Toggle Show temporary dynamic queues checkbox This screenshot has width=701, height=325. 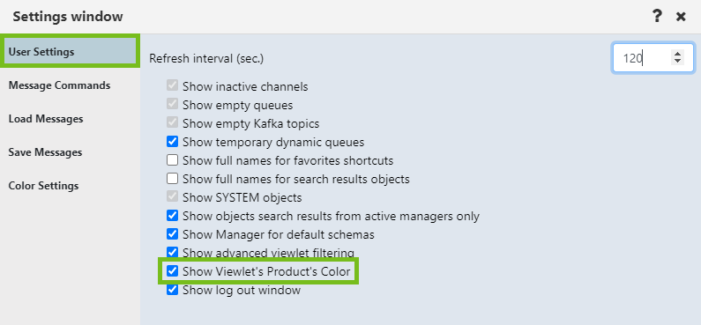coord(172,142)
